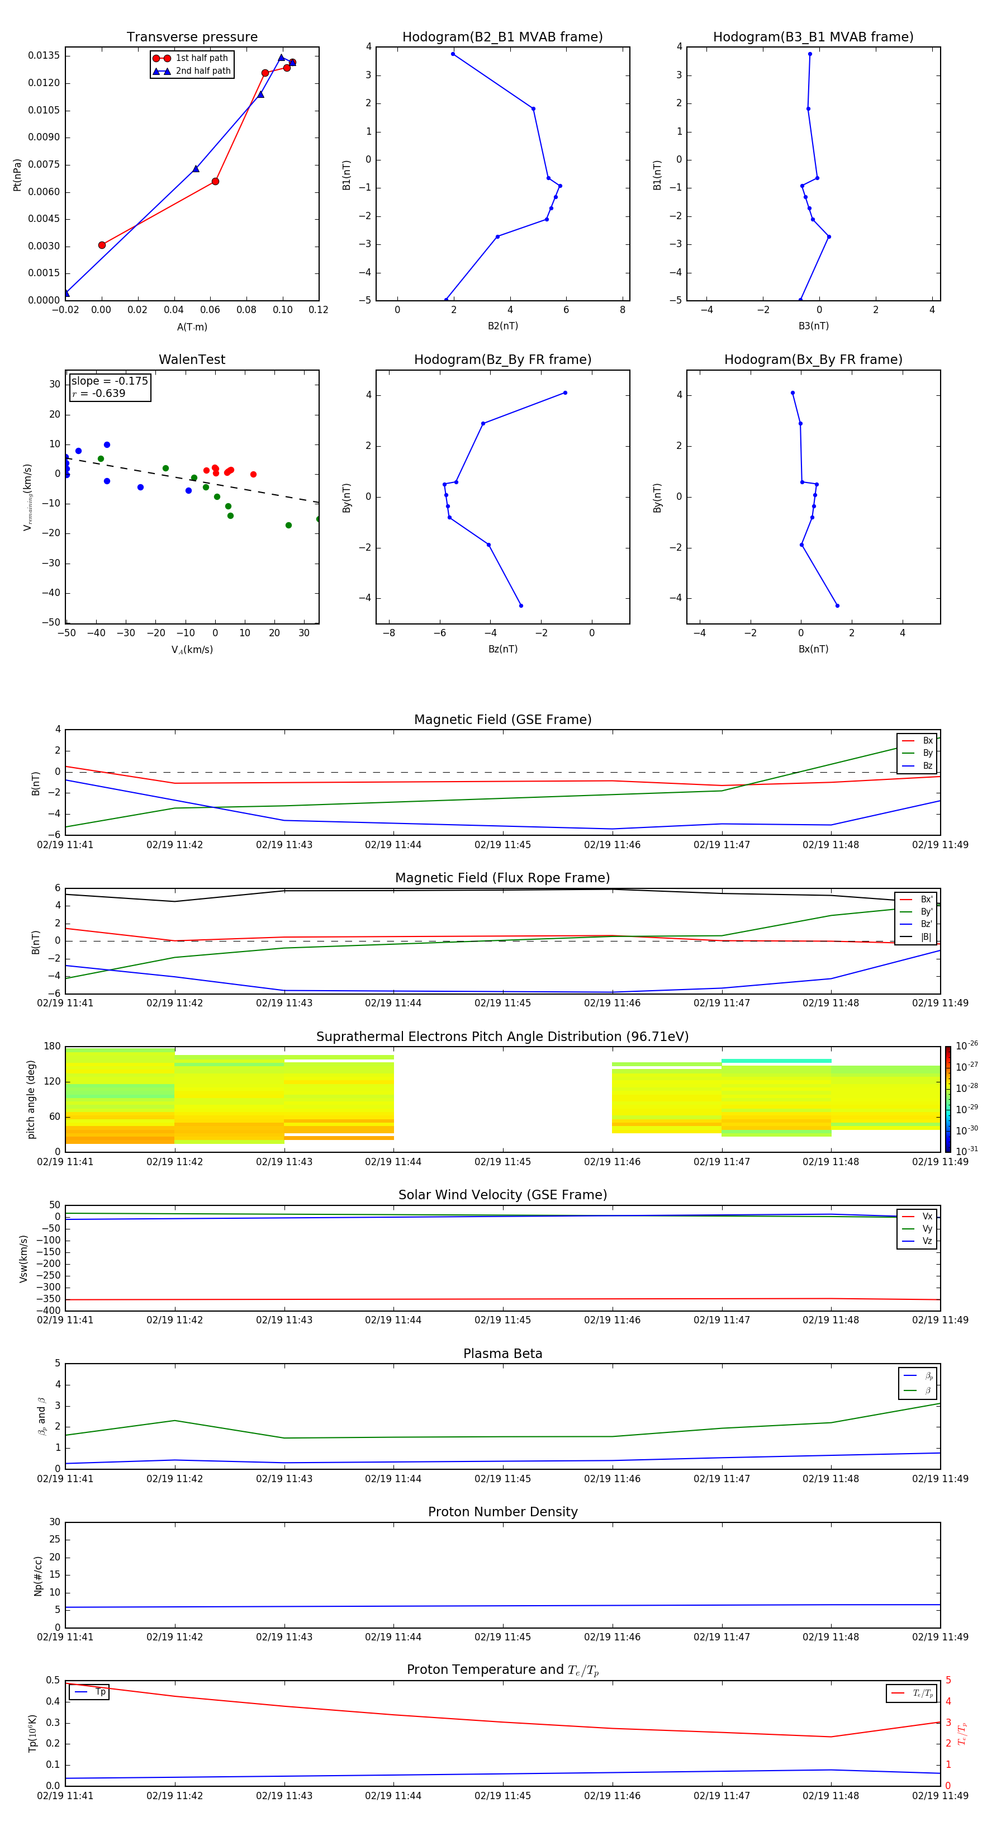1006x1845 pixels.
Task: Click the 'Proton Number Density' title
Action: pyautogui.click(x=502, y=1512)
